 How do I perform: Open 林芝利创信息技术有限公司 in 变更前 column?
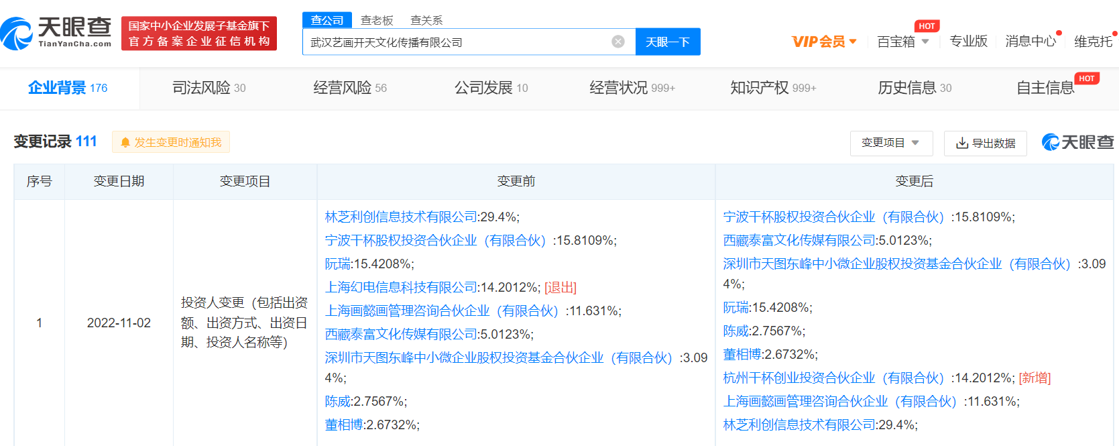401,217
